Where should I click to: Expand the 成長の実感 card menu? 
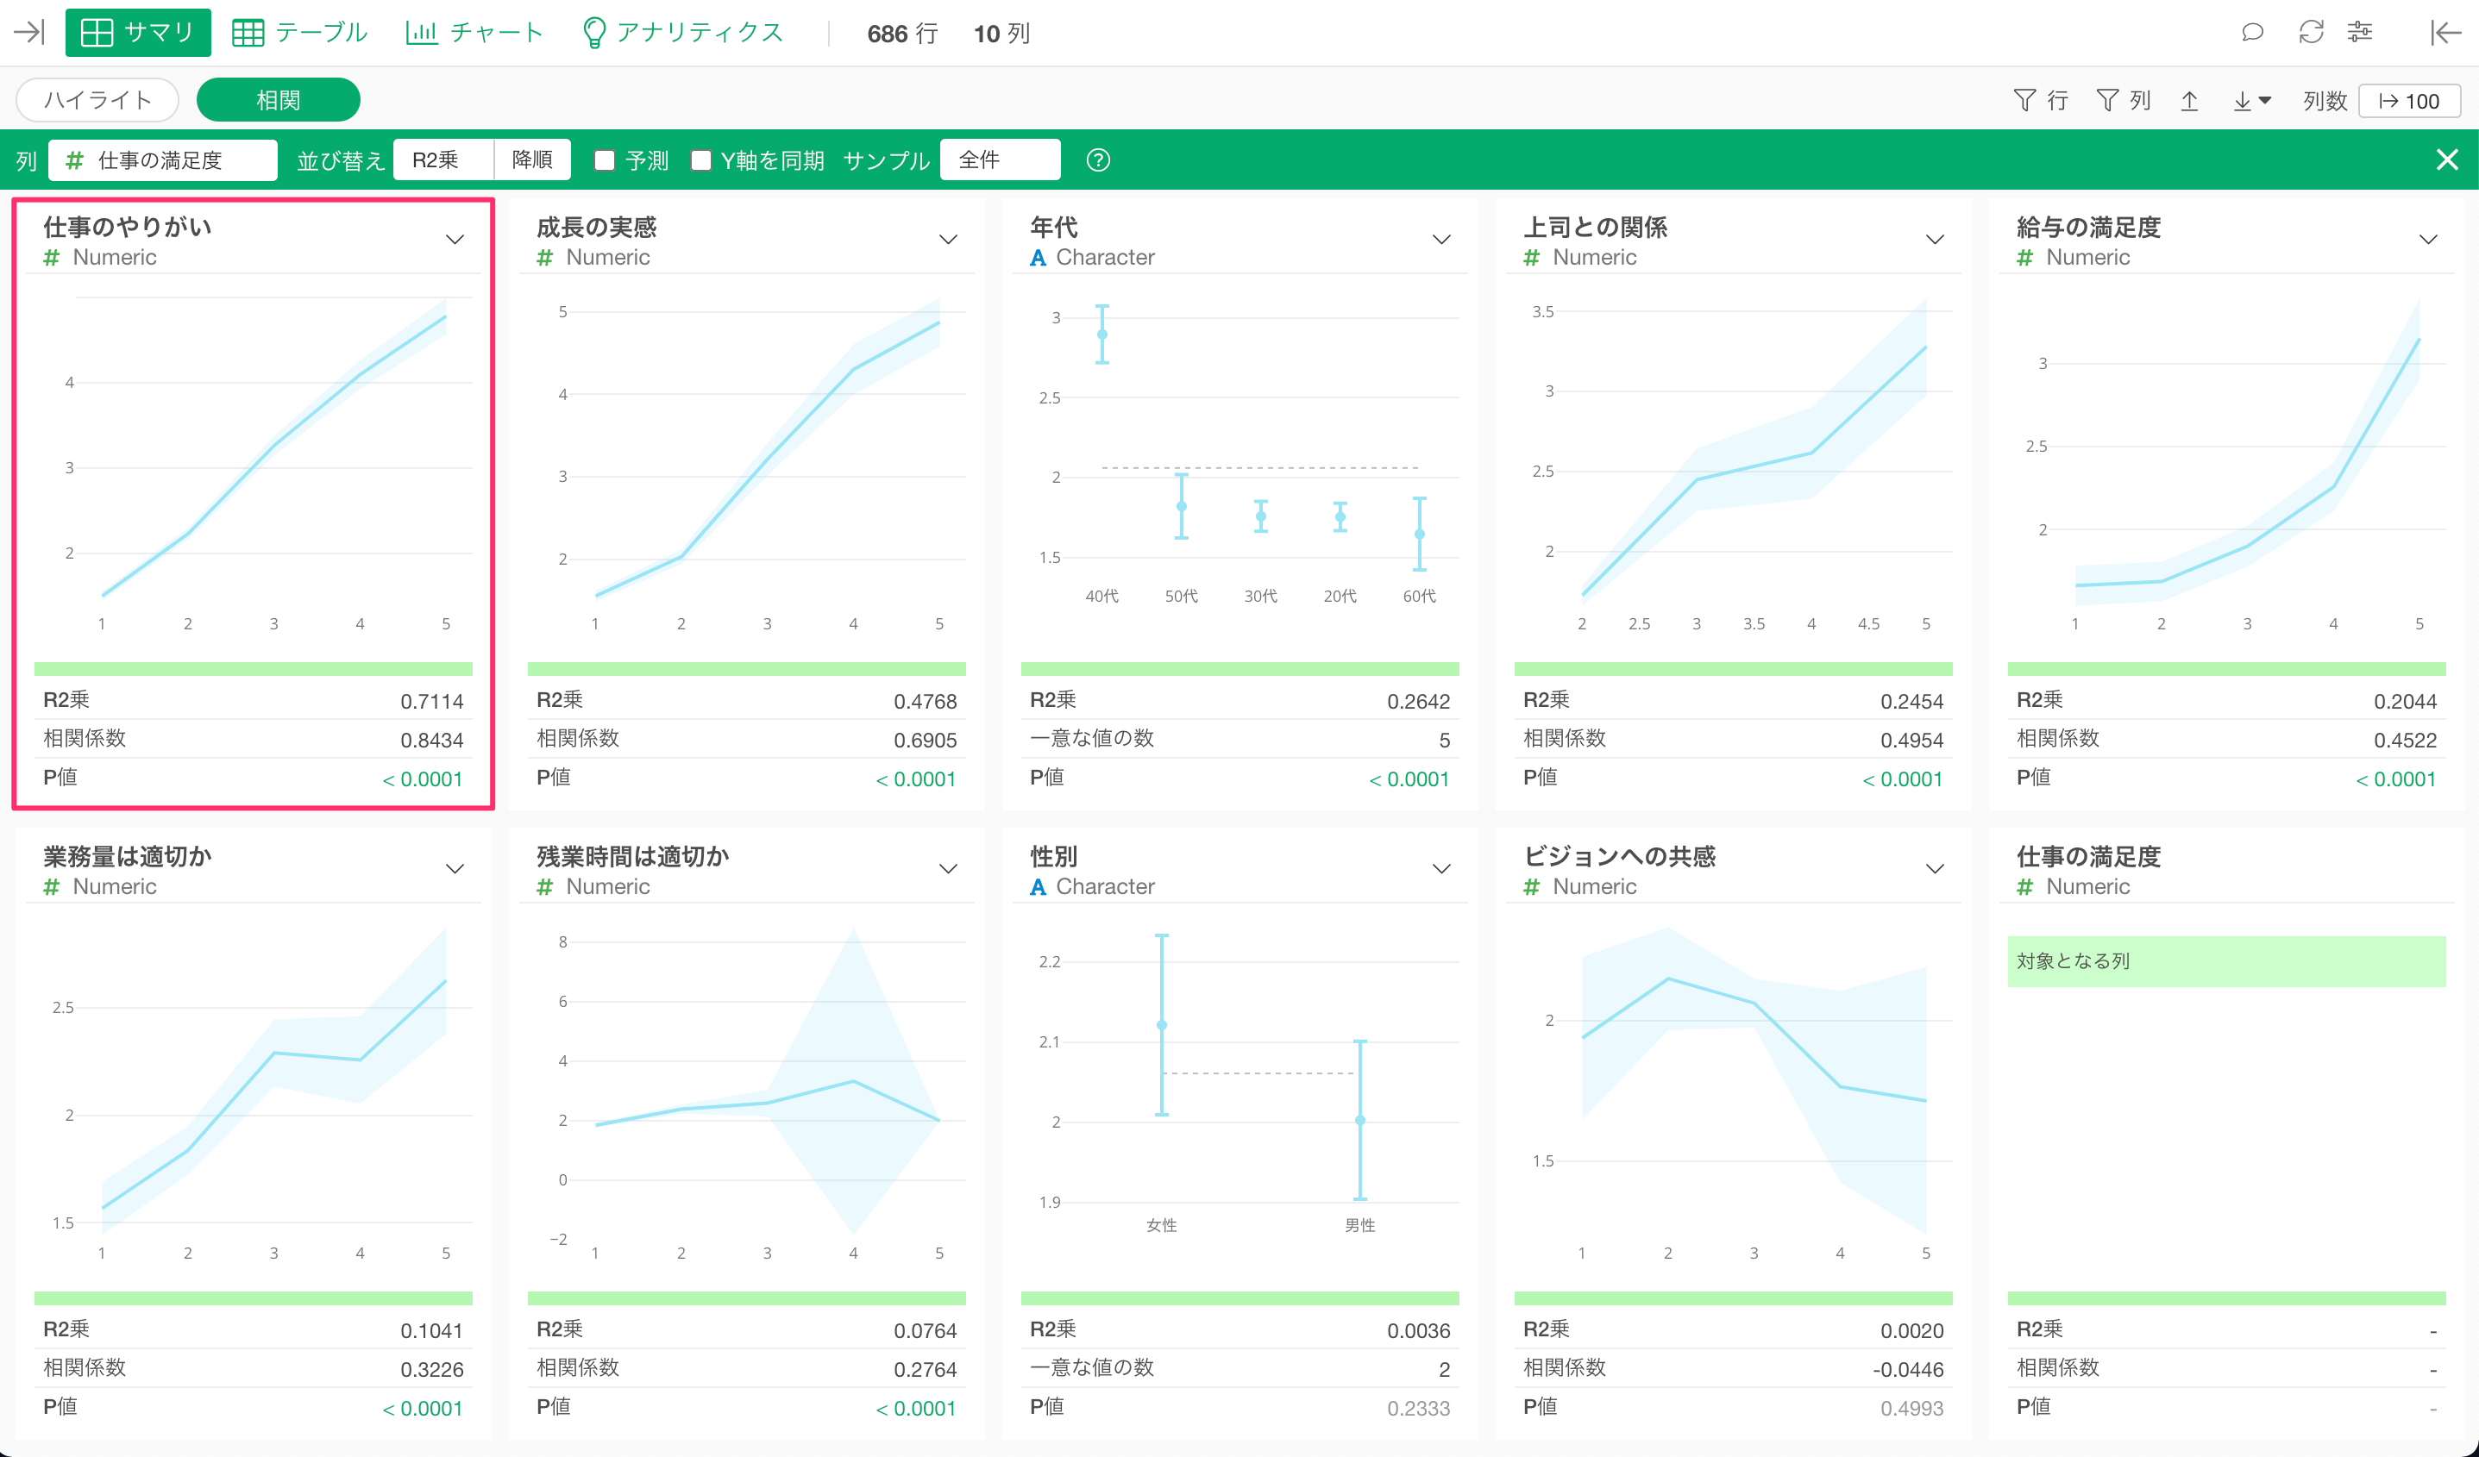click(948, 239)
